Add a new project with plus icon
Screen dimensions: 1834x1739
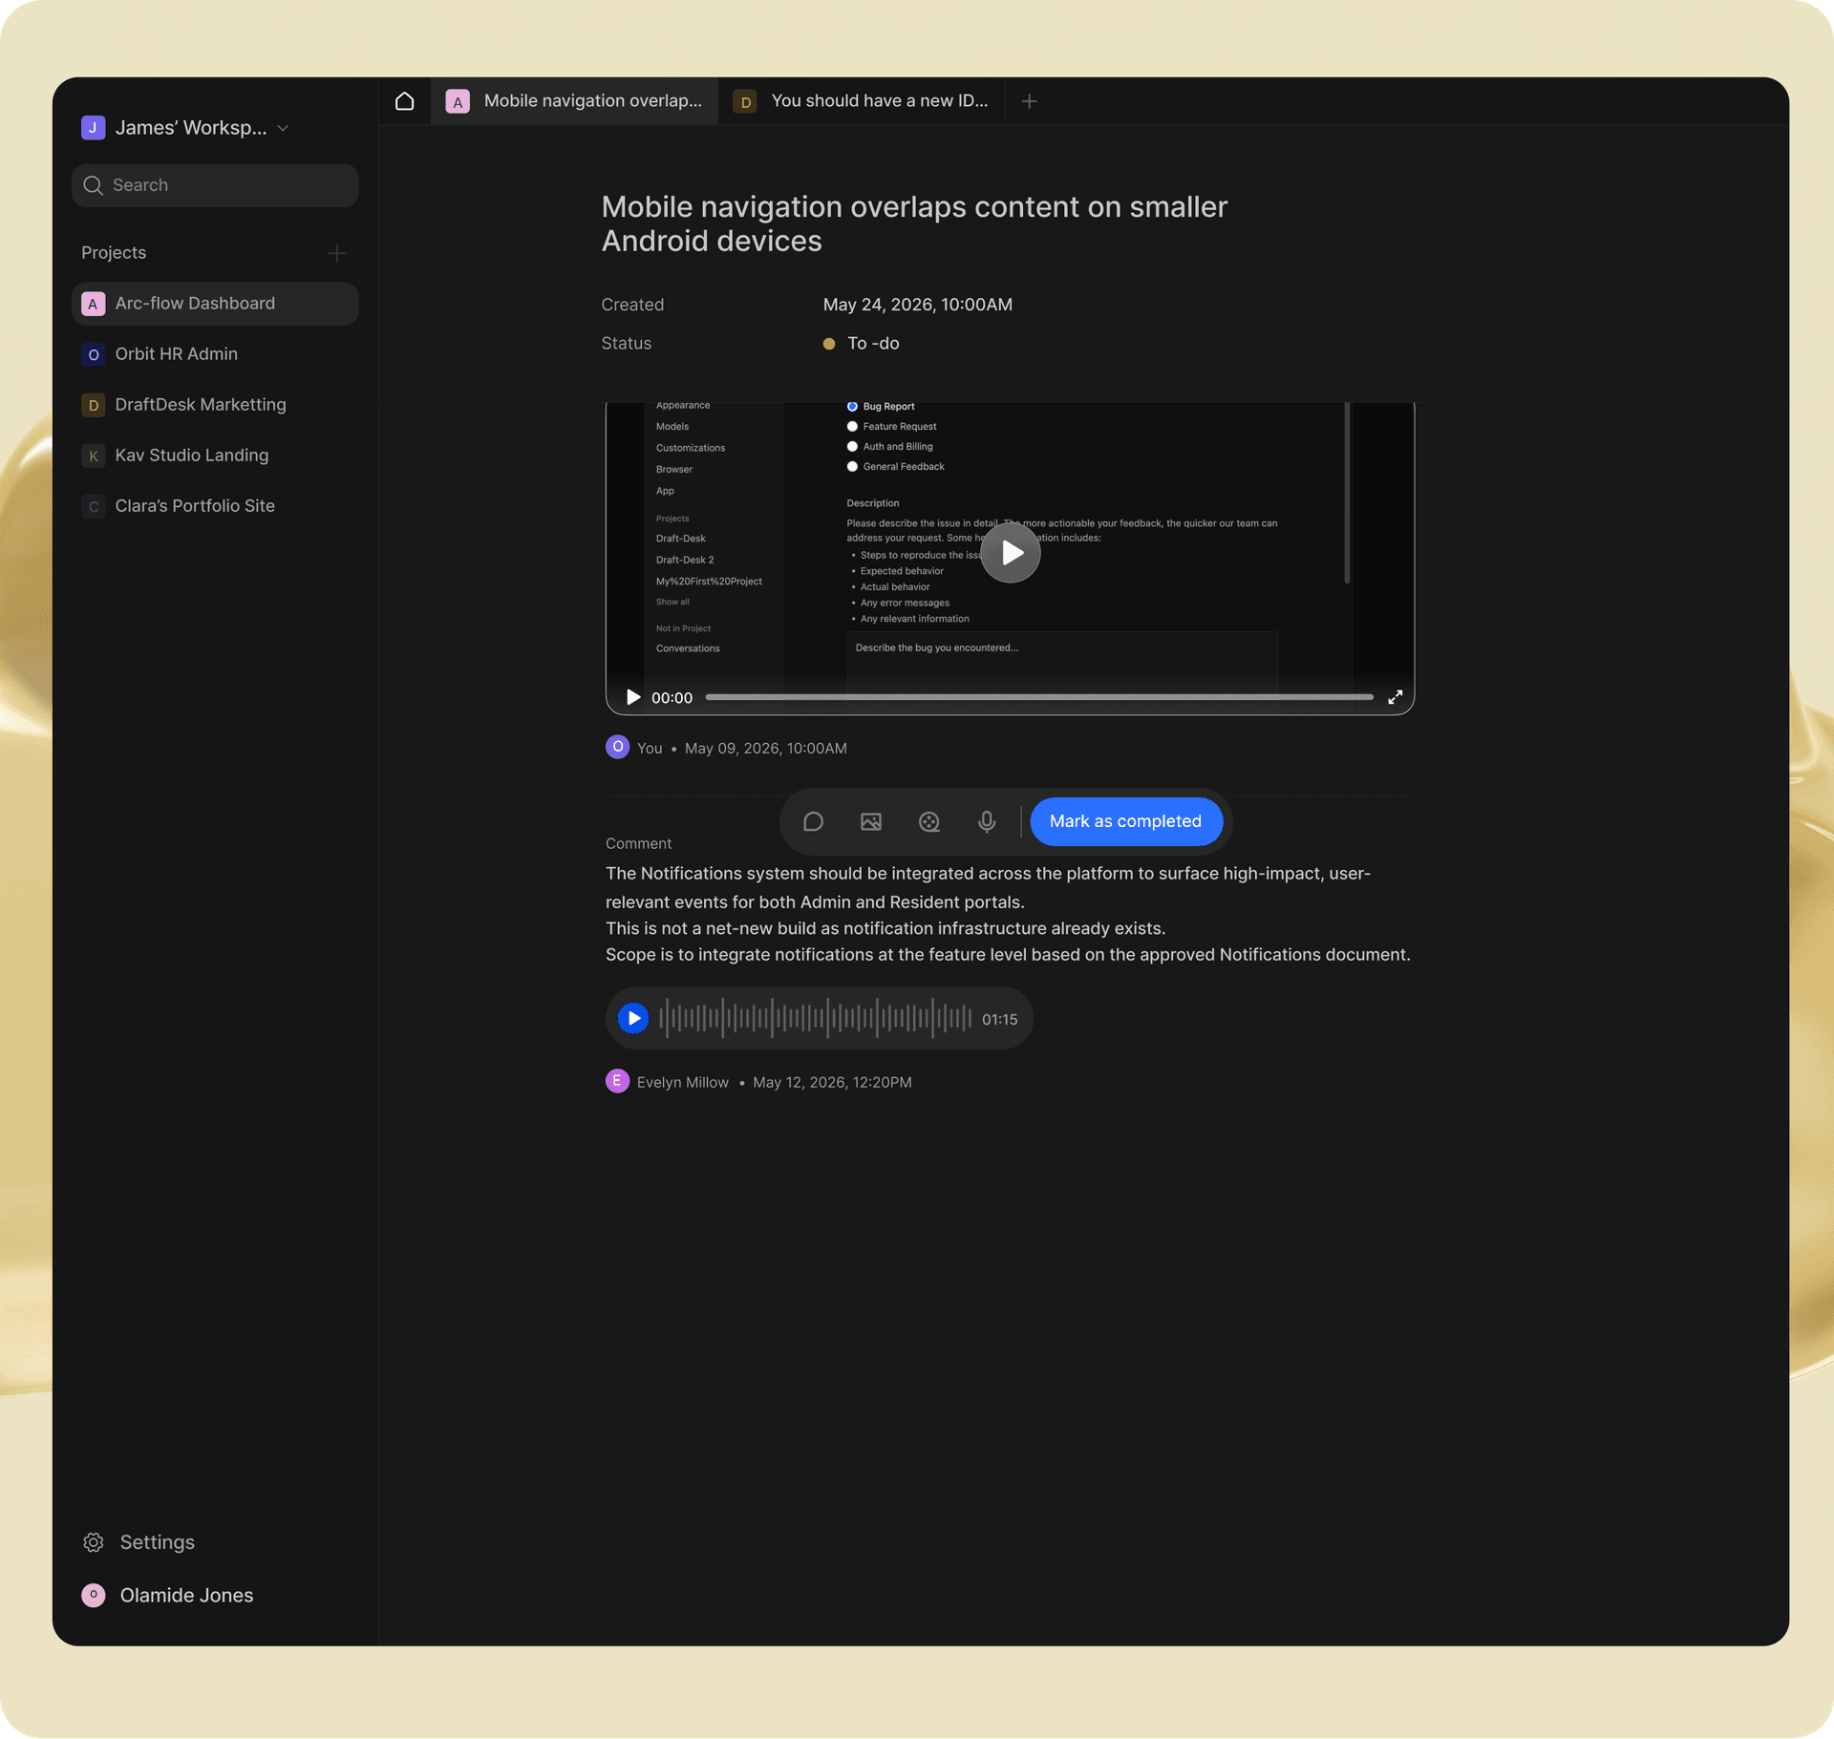(336, 253)
